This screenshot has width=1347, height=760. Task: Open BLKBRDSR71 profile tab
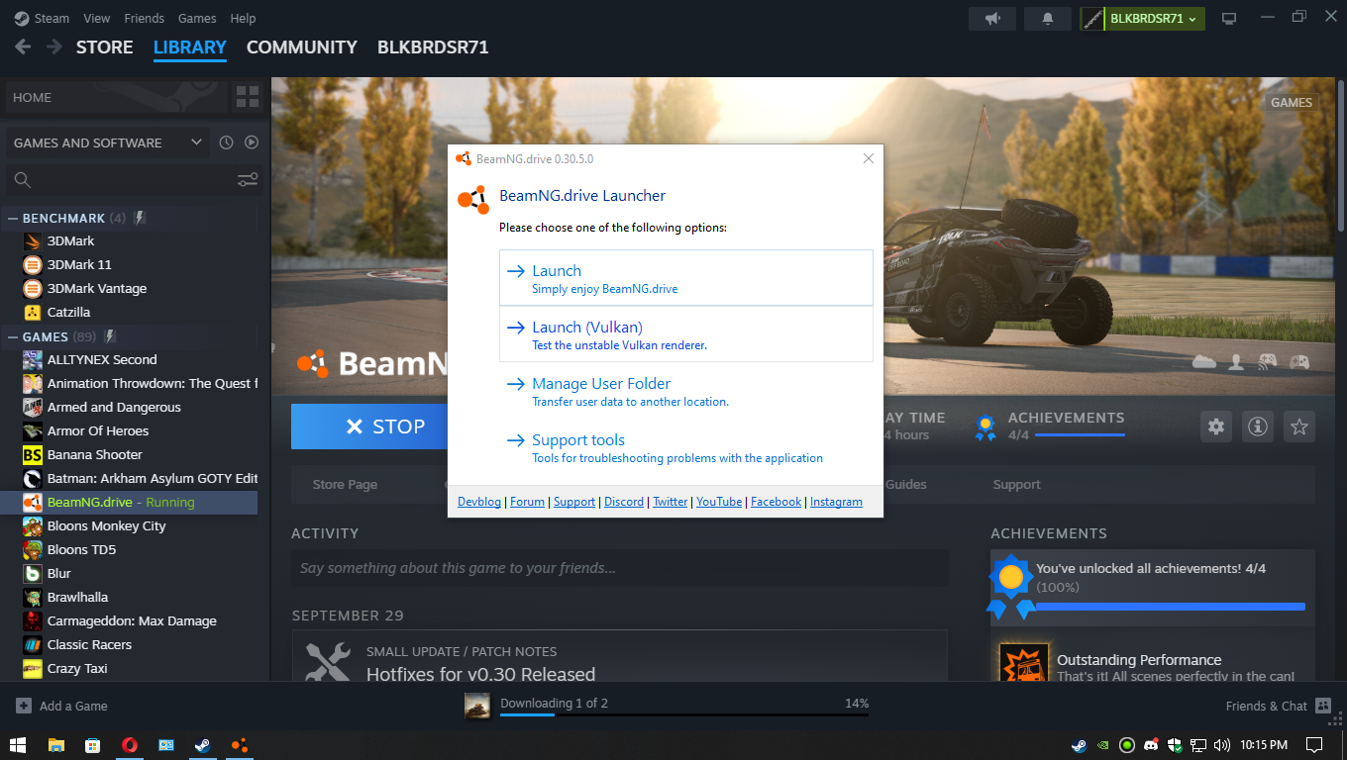tap(433, 47)
